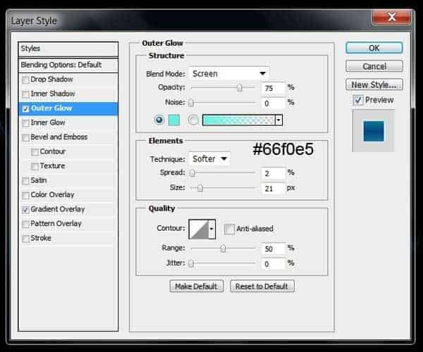
Task: Open the cyan glow color swatch
Action: click(174, 120)
